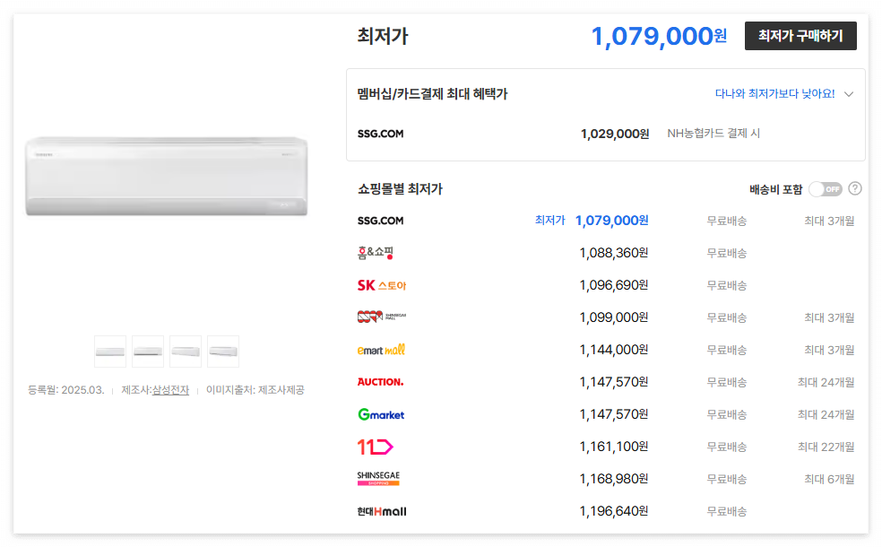Open the 배송비 포함 help tooltip
The height and width of the screenshot is (547, 882).
point(852,189)
